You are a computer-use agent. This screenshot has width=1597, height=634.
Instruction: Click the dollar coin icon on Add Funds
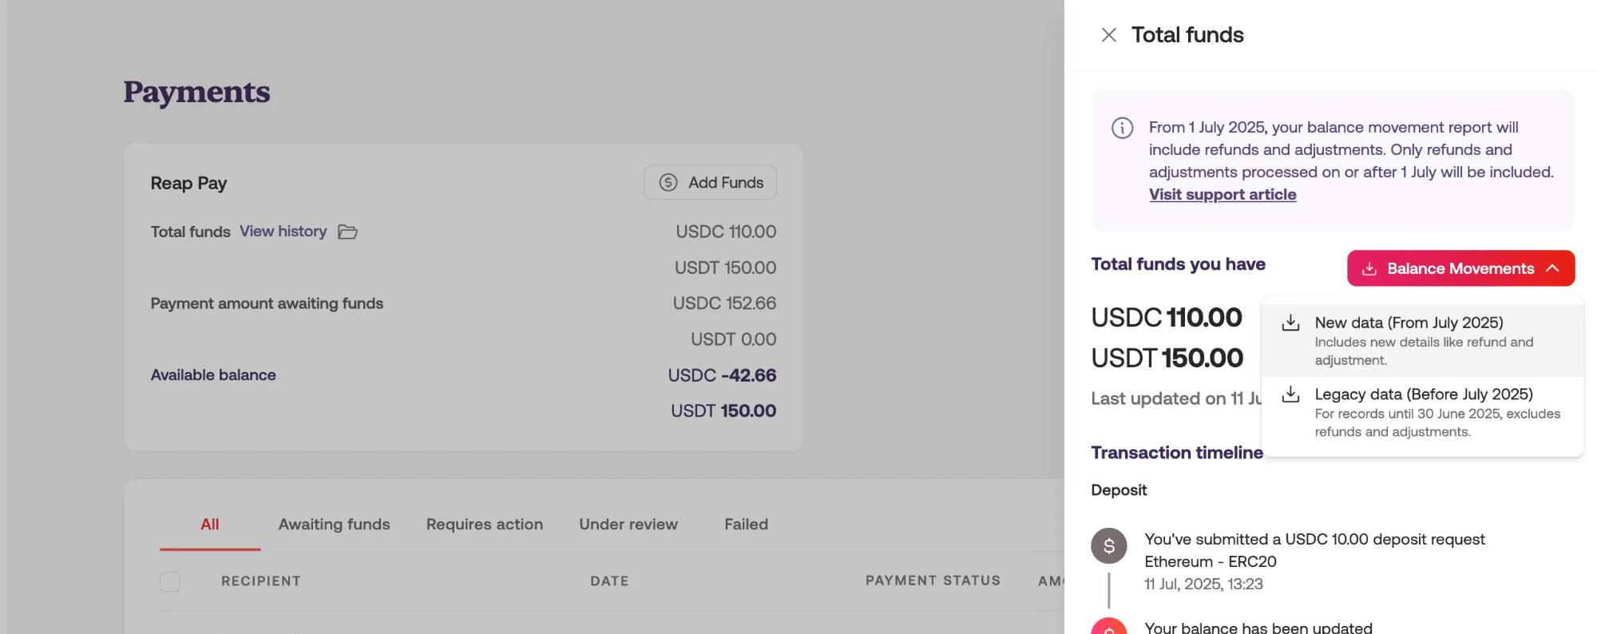pos(668,183)
